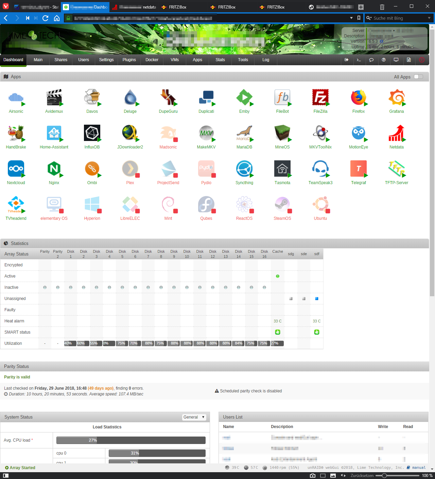
Task: Open the VMs tab
Action: click(x=175, y=60)
